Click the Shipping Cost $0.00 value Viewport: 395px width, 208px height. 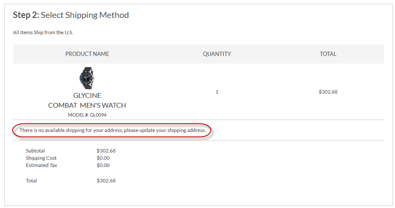click(x=103, y=158)
